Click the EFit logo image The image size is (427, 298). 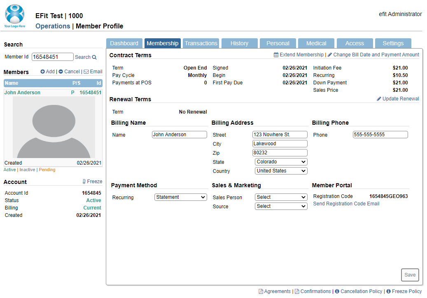15,16
